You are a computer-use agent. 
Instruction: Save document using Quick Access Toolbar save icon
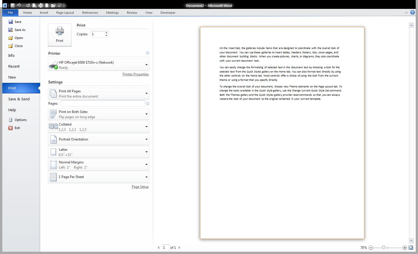(x=12, y=5)
